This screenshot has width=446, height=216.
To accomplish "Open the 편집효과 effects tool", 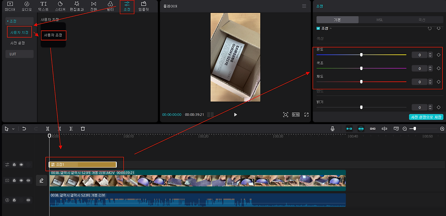I will coord(77,6).
